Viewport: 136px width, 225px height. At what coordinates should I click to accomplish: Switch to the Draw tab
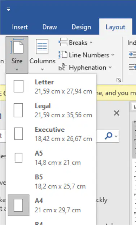pos(50,27)
